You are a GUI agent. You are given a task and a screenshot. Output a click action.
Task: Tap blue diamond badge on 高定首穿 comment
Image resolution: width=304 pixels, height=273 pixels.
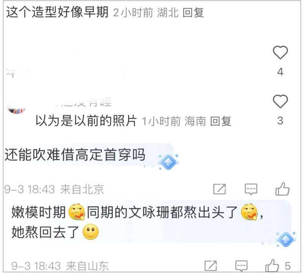click(x=168, y=162)
